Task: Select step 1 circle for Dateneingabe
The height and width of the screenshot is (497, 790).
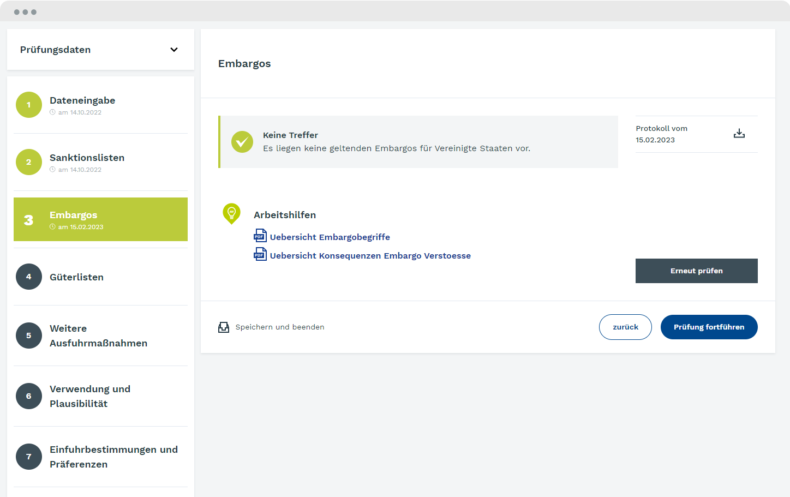Action: click(29, 105)
